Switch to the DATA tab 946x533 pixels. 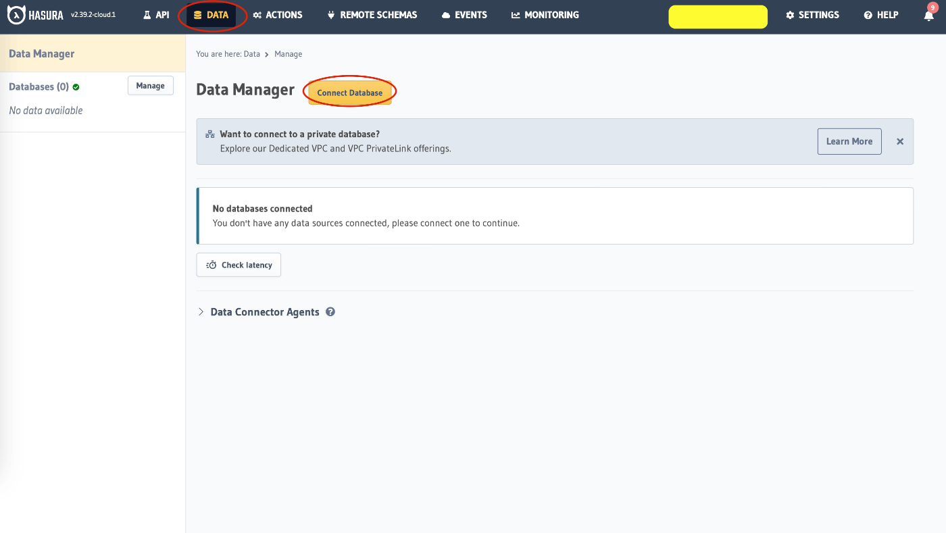click(211, 15)
